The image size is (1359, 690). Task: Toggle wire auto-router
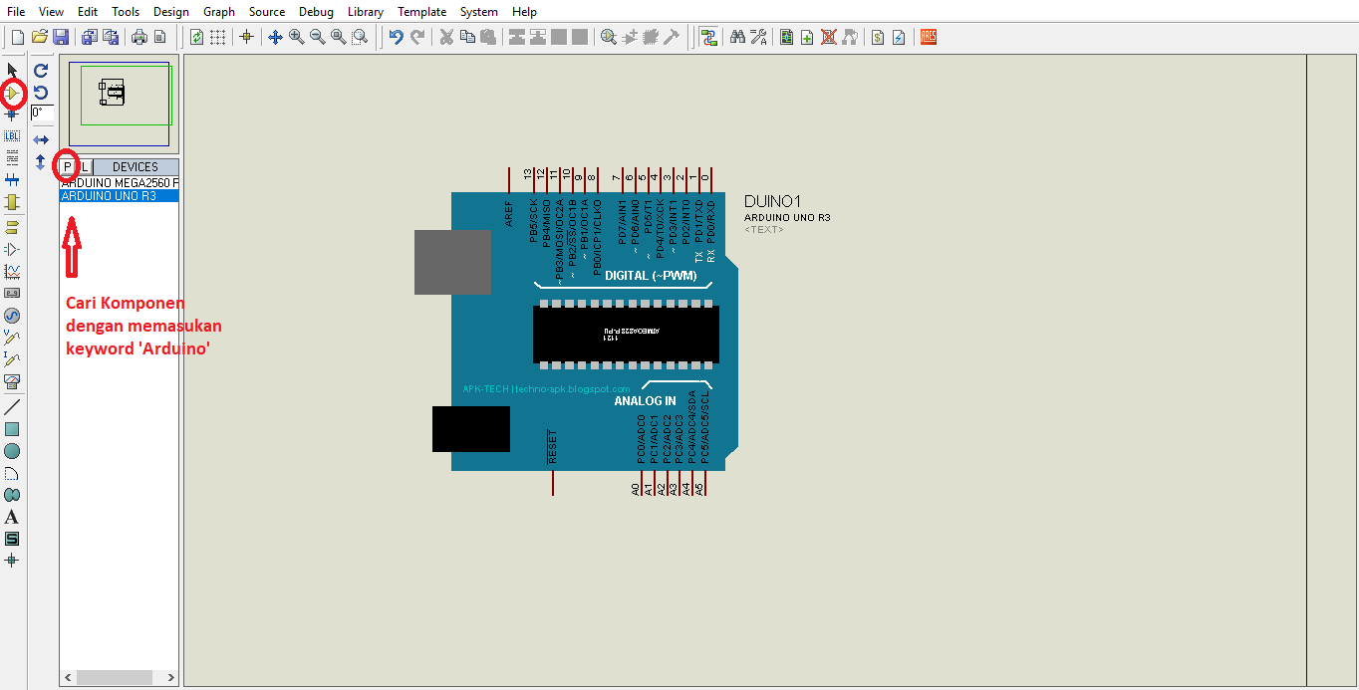pyautogui.click(x=708, y=37)
